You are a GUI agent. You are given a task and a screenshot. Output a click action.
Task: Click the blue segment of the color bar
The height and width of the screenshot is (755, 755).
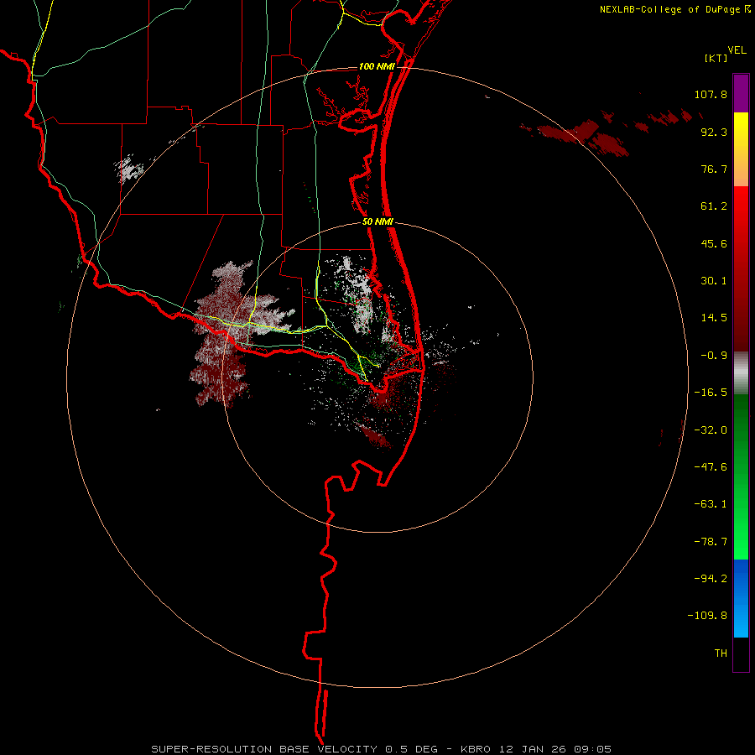741,598
